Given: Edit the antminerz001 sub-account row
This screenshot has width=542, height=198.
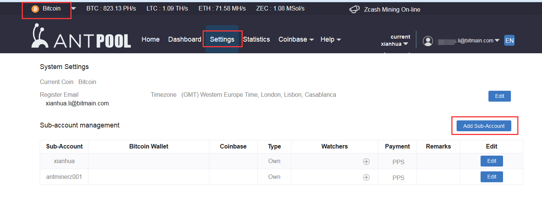Looking at the screenshot, I should coord(491,177).
